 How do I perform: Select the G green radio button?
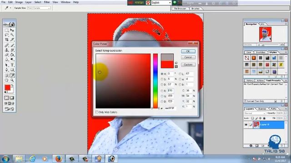(x=162, y=96)
